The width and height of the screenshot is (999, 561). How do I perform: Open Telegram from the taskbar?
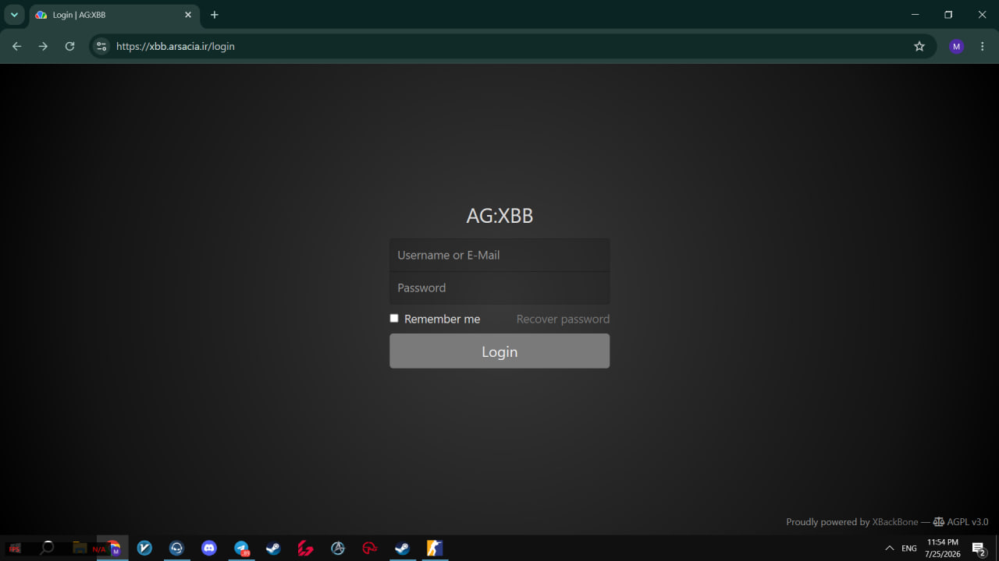[x=242, y=549]
